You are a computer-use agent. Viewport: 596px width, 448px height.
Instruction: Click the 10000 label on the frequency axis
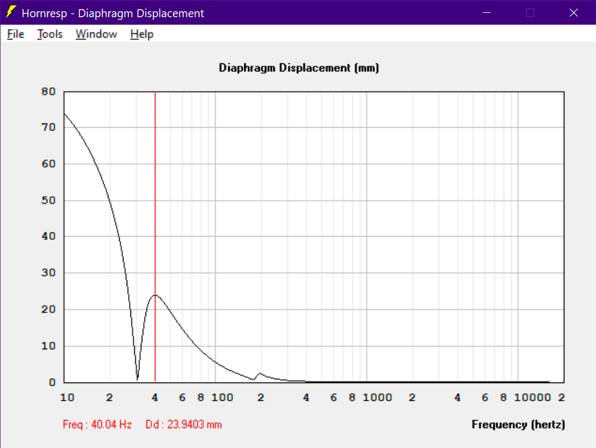532,398
